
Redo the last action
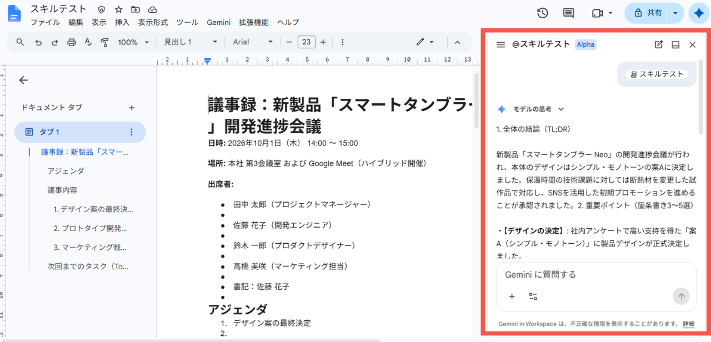click(54, 42)
